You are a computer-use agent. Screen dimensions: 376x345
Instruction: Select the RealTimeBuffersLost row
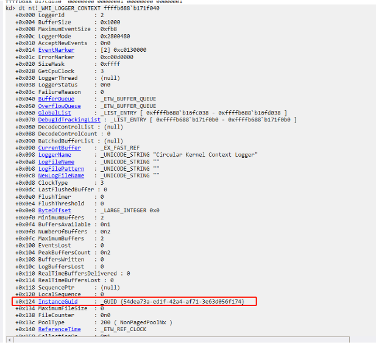click(65, 280)
